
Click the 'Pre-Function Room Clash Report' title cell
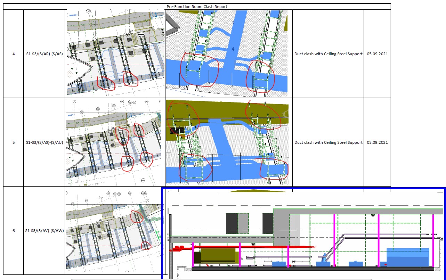[x=197, y=7]
